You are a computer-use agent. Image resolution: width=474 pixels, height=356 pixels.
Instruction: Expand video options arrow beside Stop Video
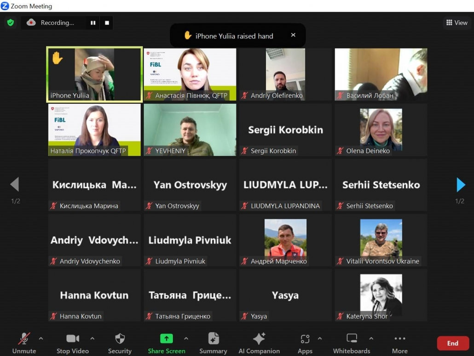[x=92, y=338]
